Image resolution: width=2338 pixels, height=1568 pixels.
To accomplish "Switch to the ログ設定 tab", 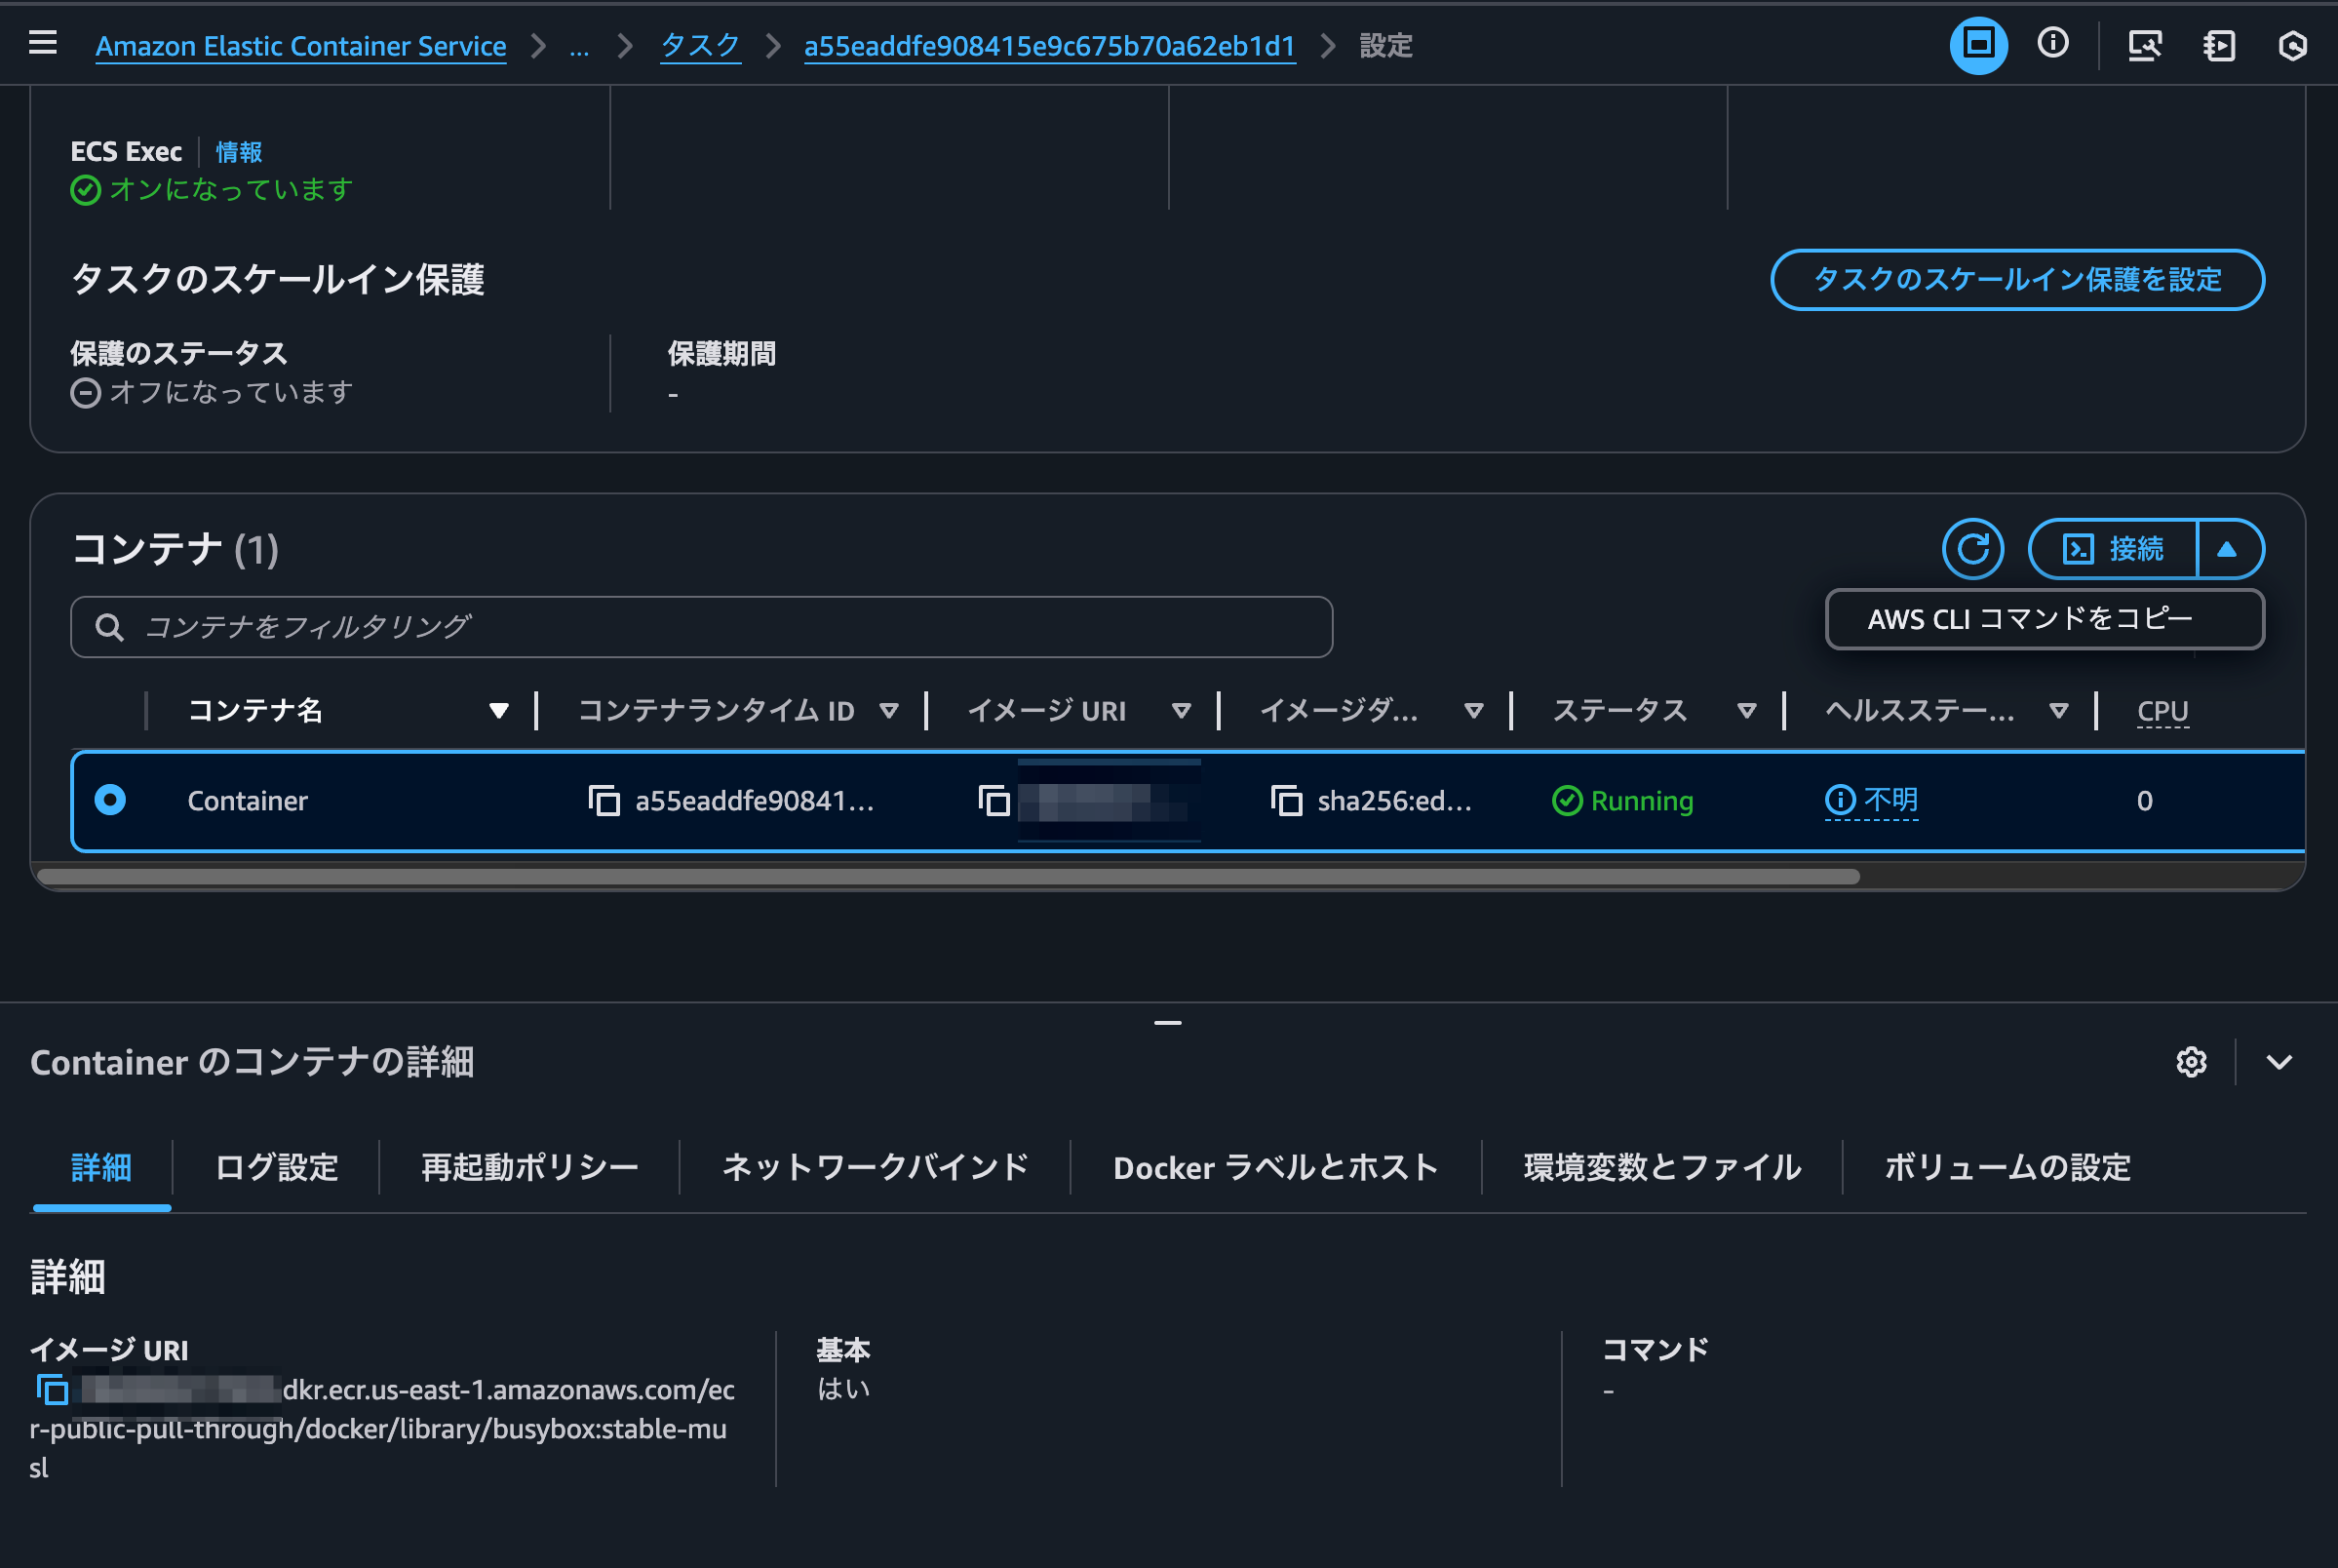I will click(277, 1168).
